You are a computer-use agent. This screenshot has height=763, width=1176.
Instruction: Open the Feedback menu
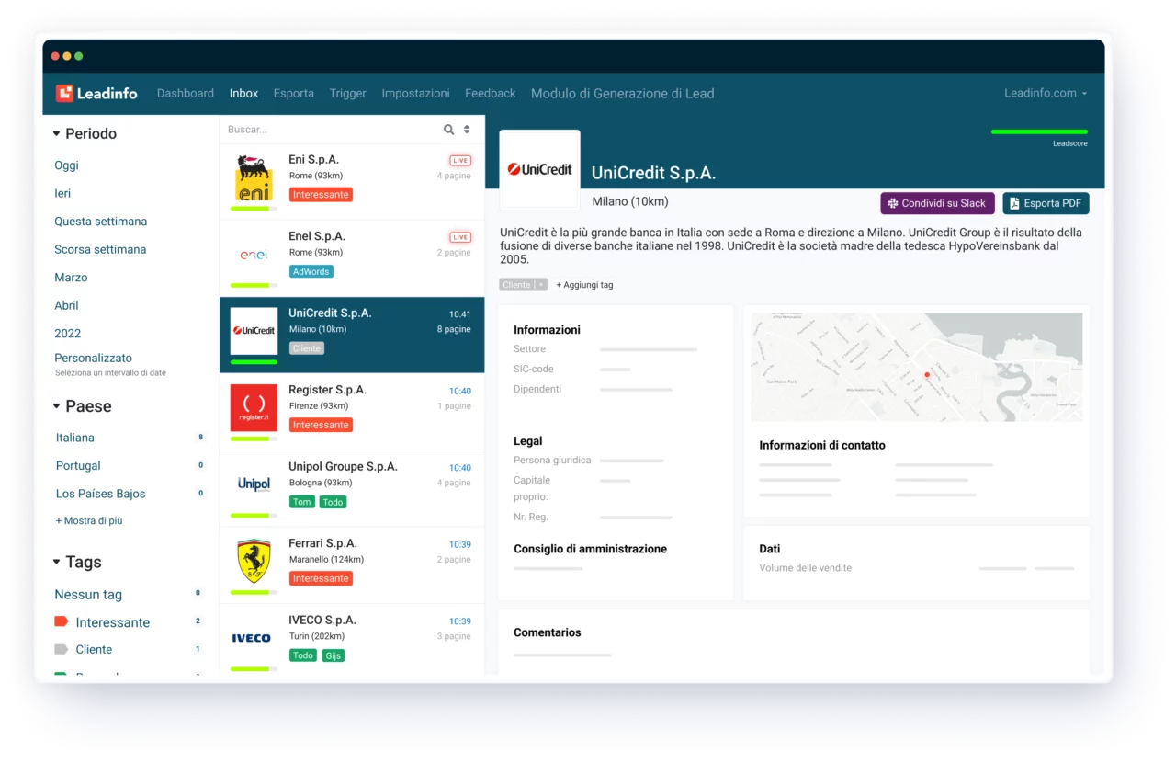pos(491,93)
